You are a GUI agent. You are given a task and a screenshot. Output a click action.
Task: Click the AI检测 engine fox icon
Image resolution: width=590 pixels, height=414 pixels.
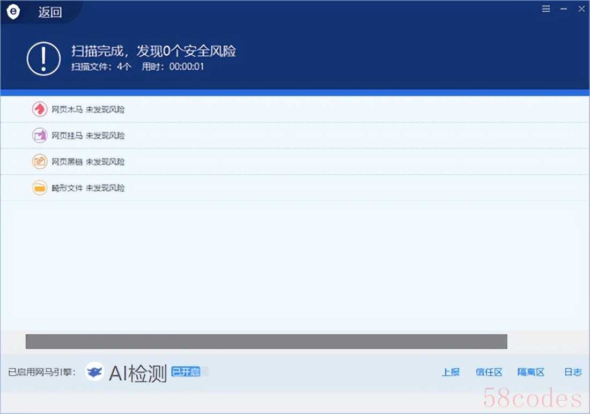point(94,372)
